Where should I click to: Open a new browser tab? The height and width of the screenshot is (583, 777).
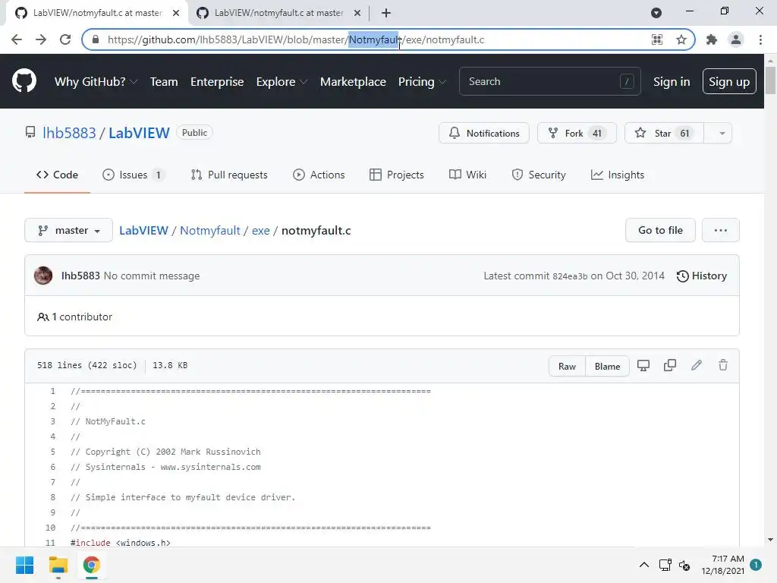pos(386,14)
